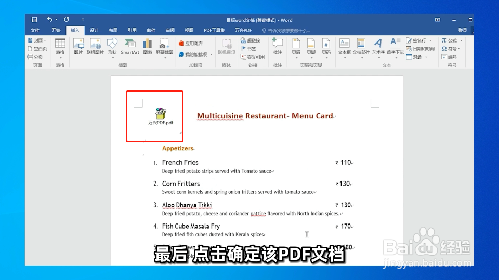Insert a 空白页 blank page
This screenshot has height=280, width=499.
click(37, 49)
